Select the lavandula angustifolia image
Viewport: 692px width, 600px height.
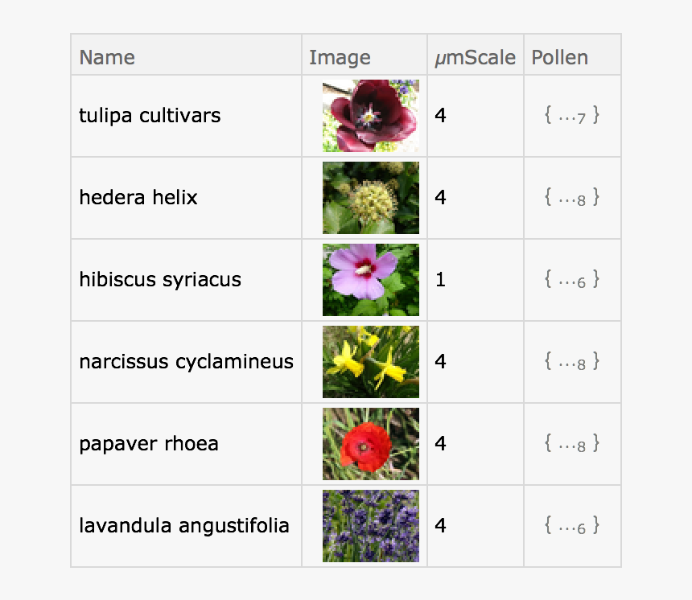tap(370, 526)
